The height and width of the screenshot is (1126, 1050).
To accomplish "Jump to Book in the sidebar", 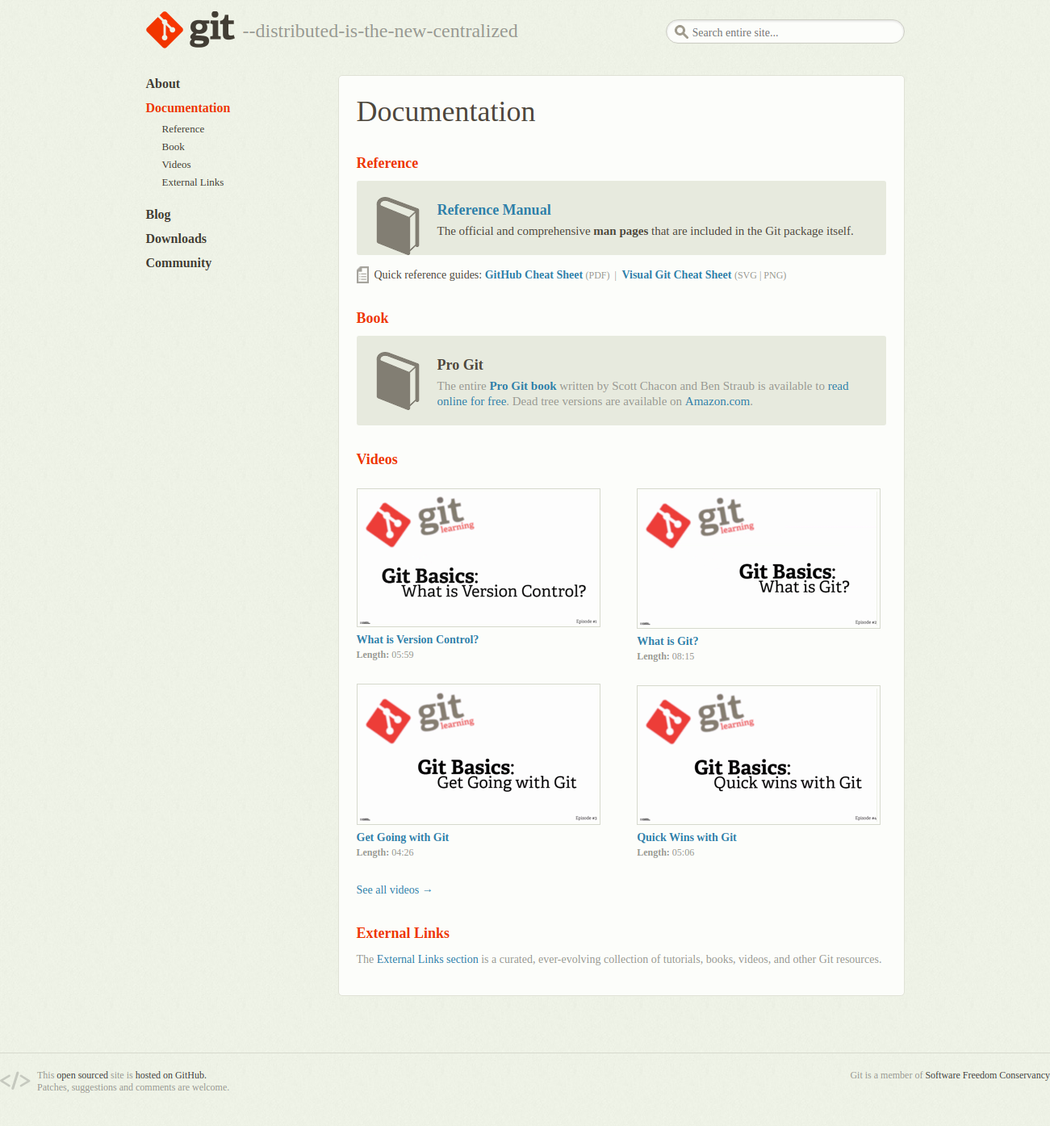I will [x=174, y=147].
